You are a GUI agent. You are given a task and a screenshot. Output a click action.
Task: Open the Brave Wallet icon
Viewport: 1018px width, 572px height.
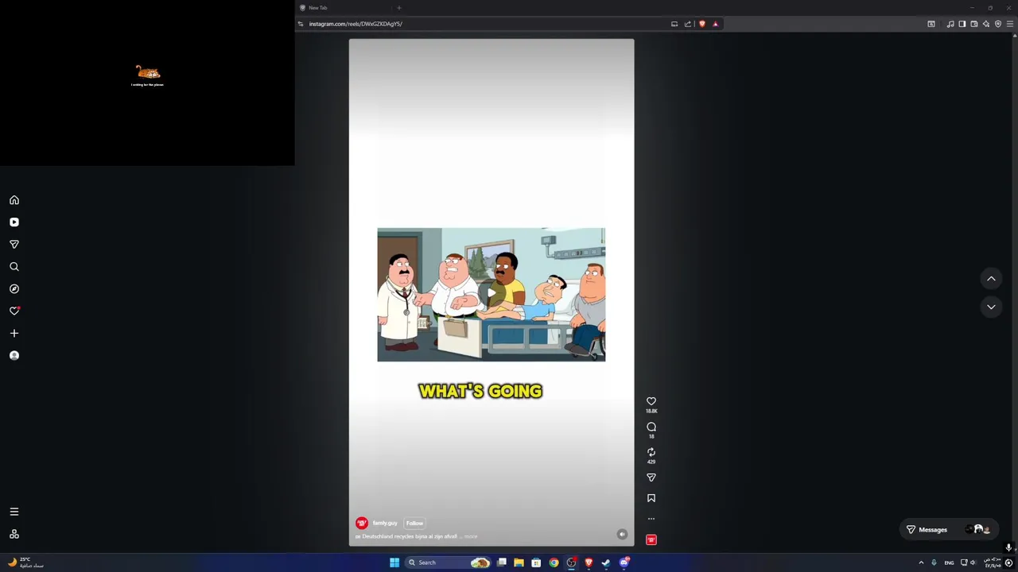click(974, 24)
